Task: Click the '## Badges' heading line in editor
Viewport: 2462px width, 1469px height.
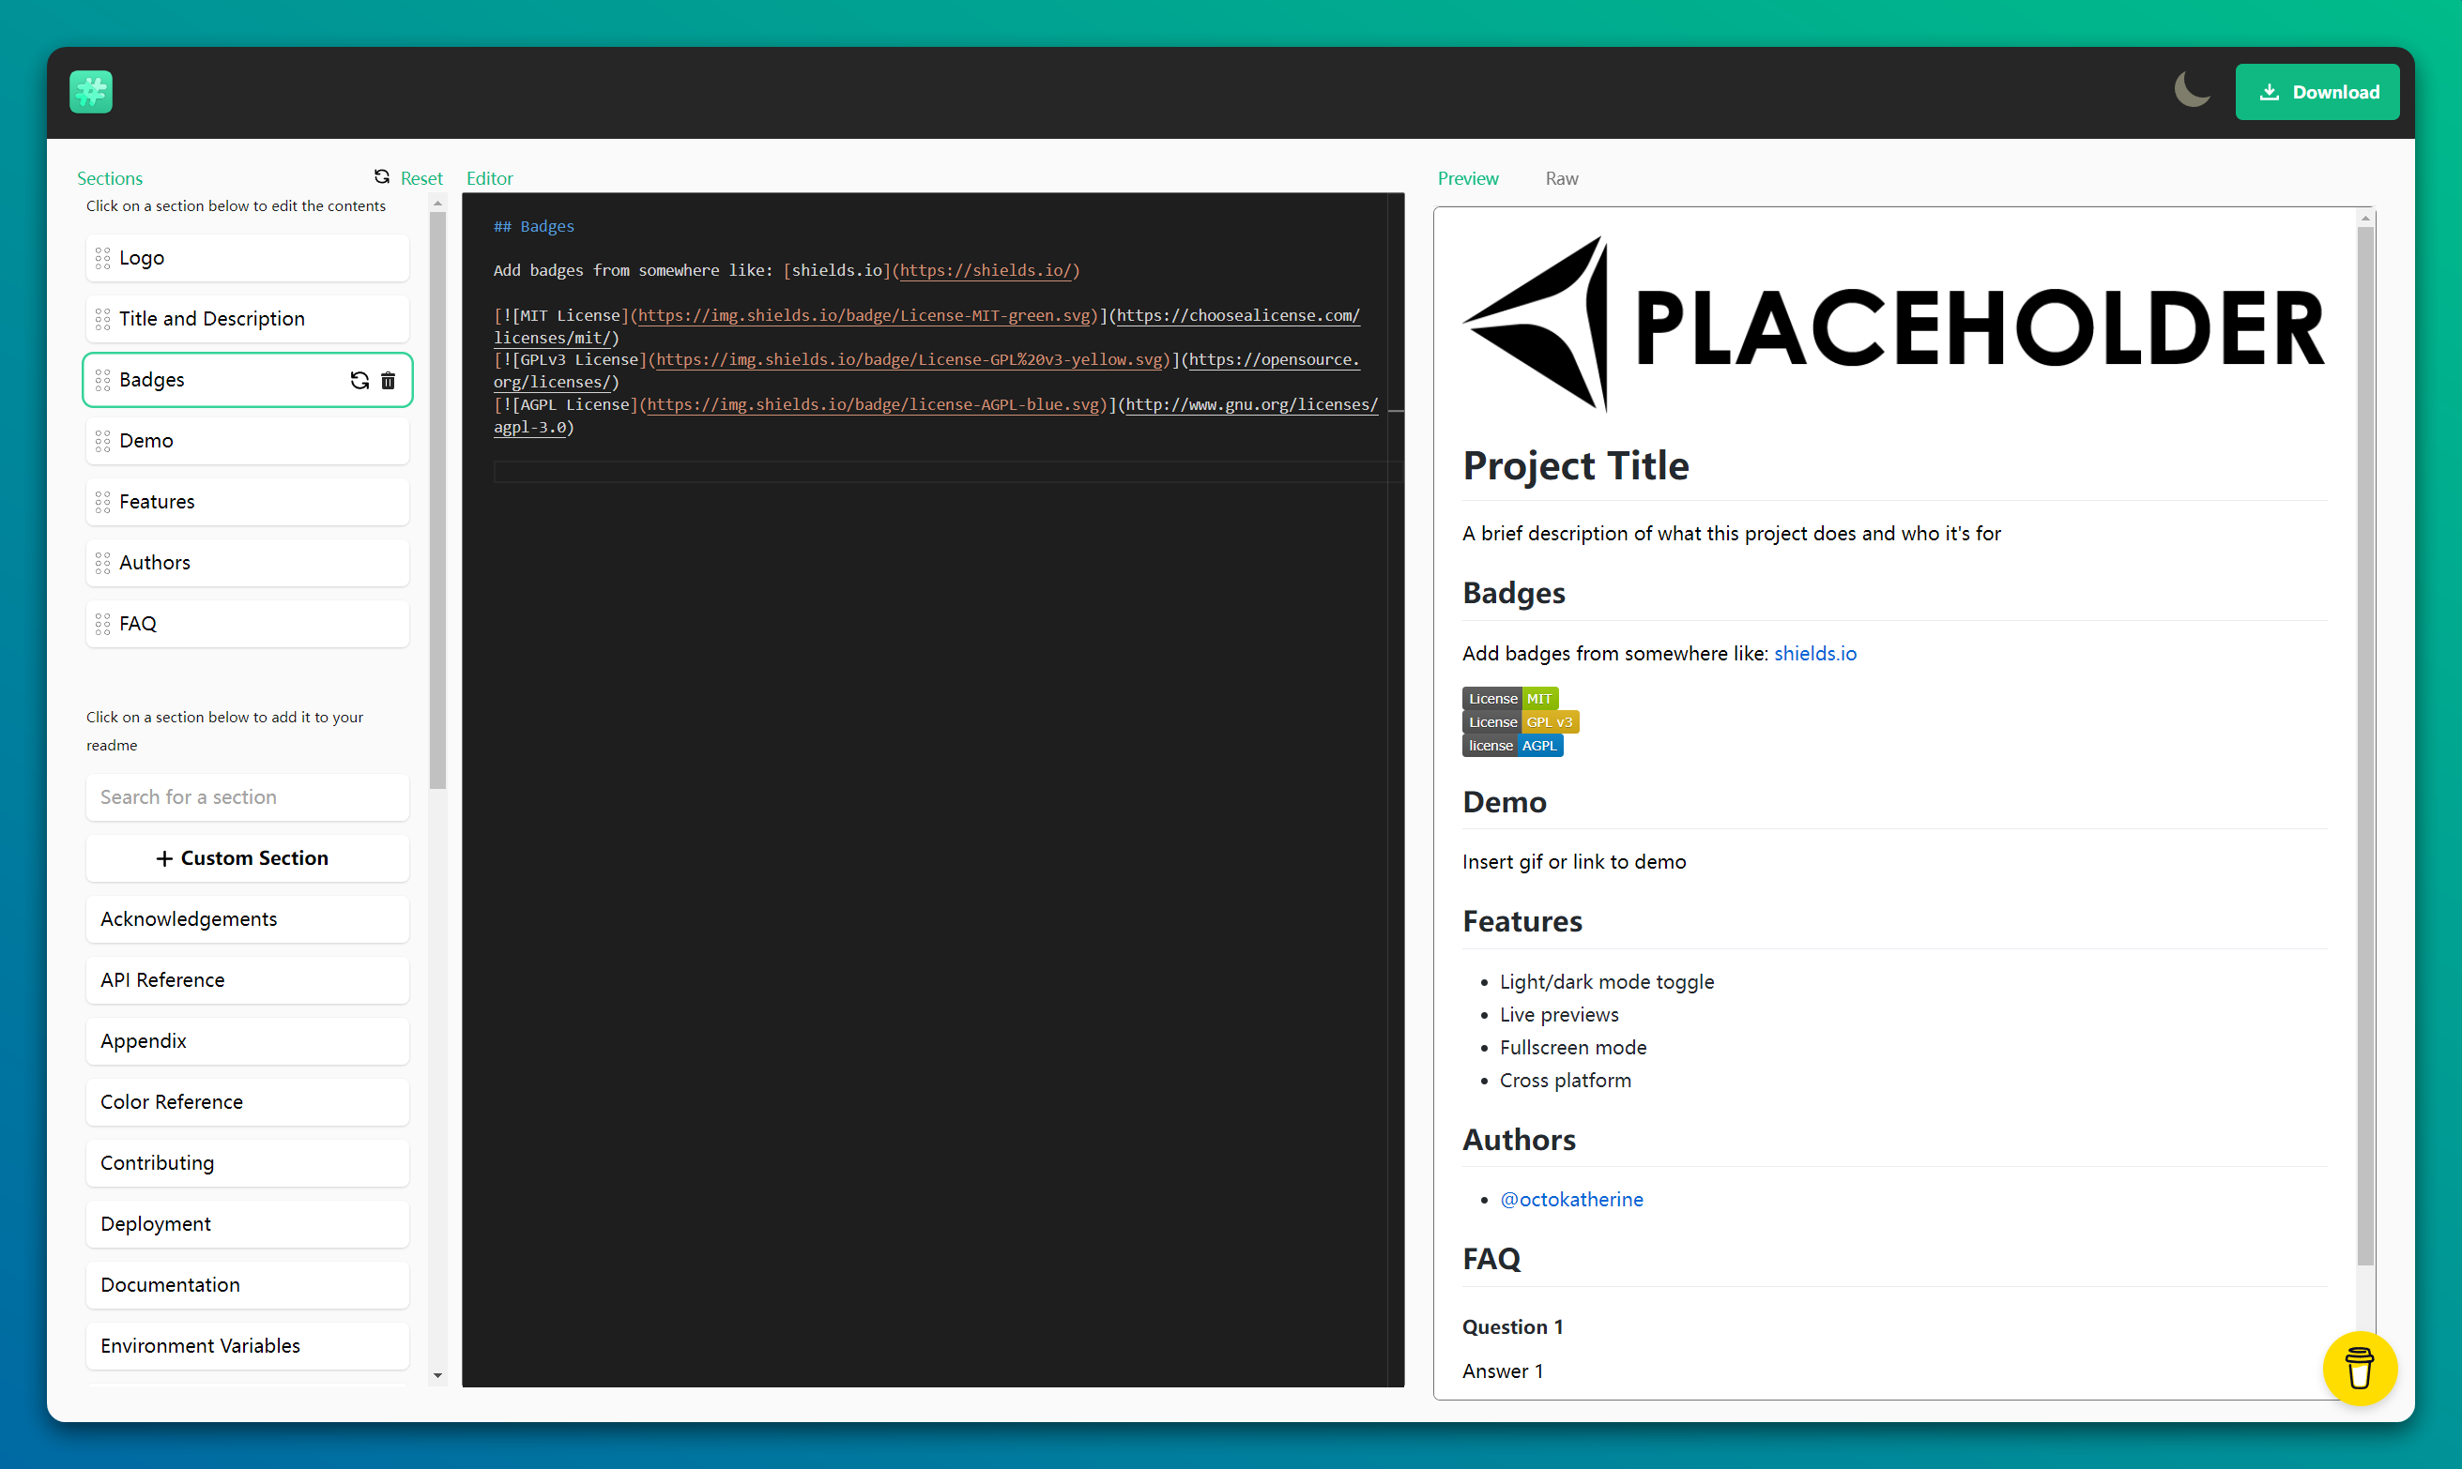Action: pos(534,227)
